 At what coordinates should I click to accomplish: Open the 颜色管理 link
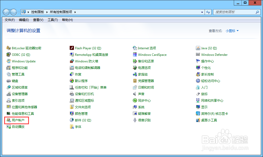(x=81, y=114)
